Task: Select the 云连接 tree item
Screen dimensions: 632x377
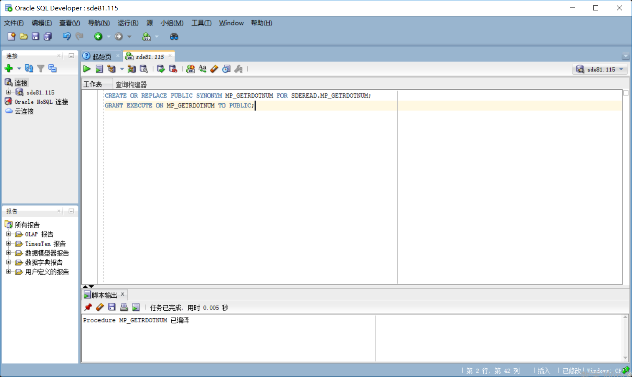Action: point(24,111)
